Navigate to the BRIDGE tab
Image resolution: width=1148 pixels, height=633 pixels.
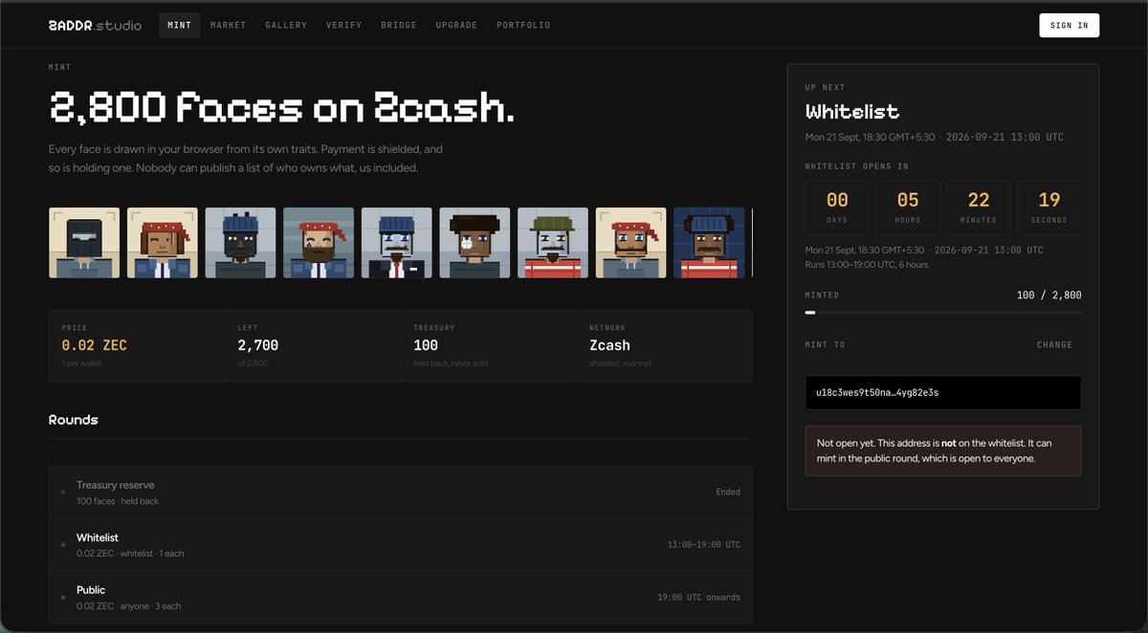coord(399,25)
